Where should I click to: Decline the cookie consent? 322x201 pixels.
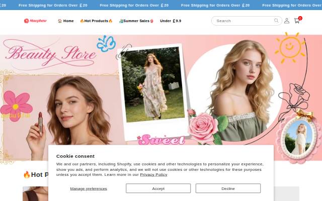click(228, 188)
